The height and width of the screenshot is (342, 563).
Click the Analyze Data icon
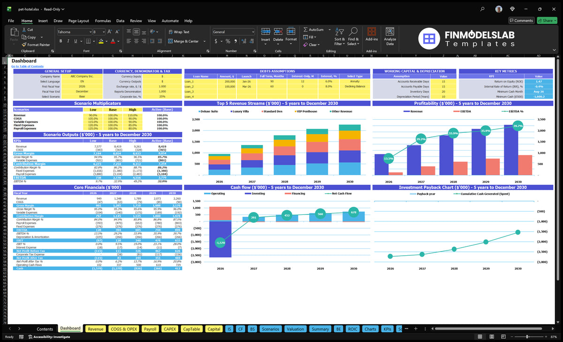pyautogui.click(x=390, y=31)
